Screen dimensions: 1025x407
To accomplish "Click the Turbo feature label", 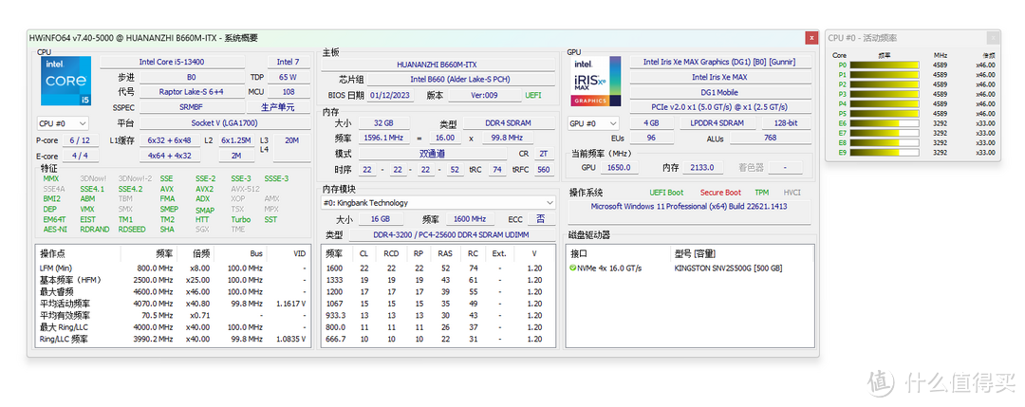I will point(240,219).
